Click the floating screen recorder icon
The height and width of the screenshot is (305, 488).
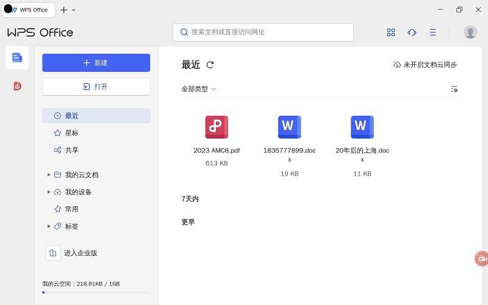coord(481,258)
